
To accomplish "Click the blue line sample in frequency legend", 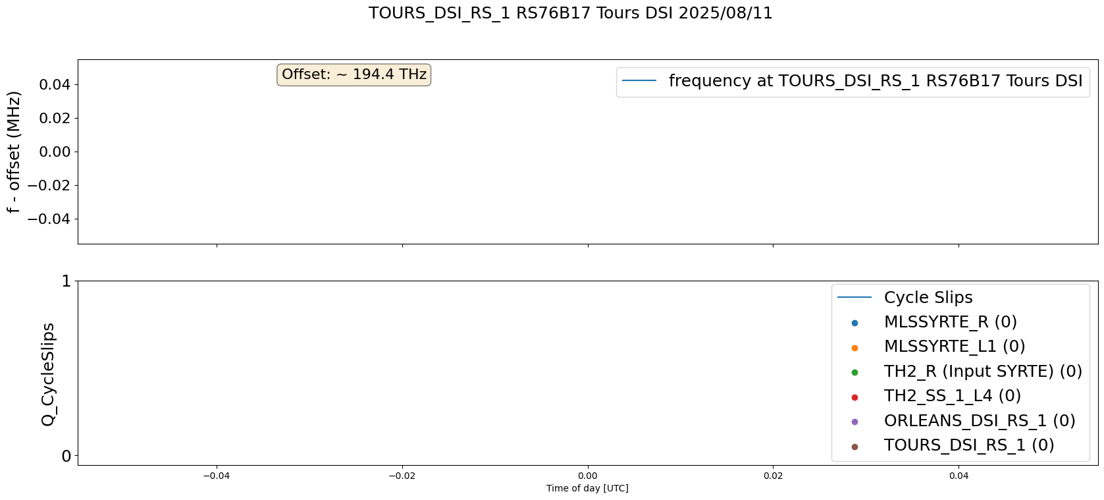I will [639, 81].
